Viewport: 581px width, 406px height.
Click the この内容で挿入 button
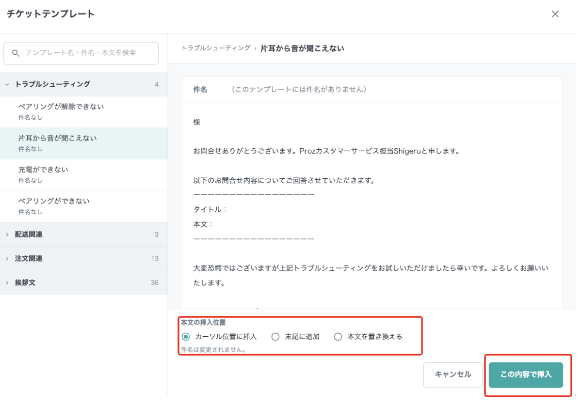click(526, 375)
